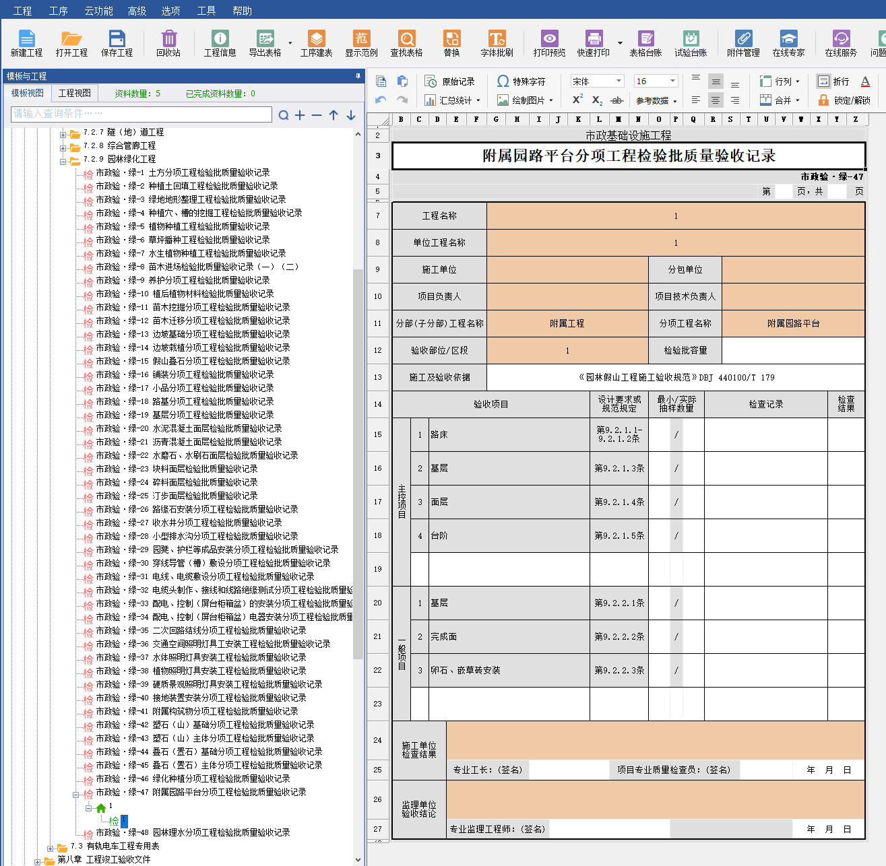Viewport: 886px width, 866px height.
Task: Open the font size 16 dropdown
Action: [672, 81]
